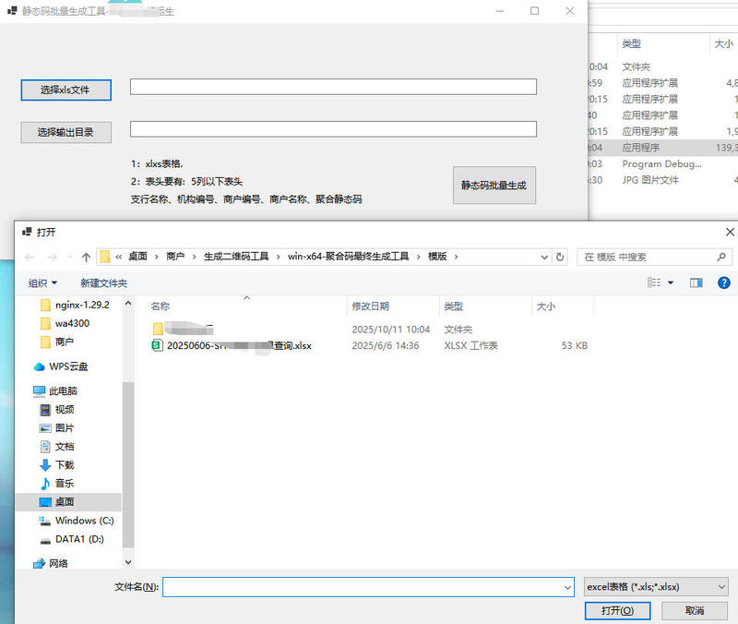
Task: Toggle the preview pane
Action: point(696,282)
